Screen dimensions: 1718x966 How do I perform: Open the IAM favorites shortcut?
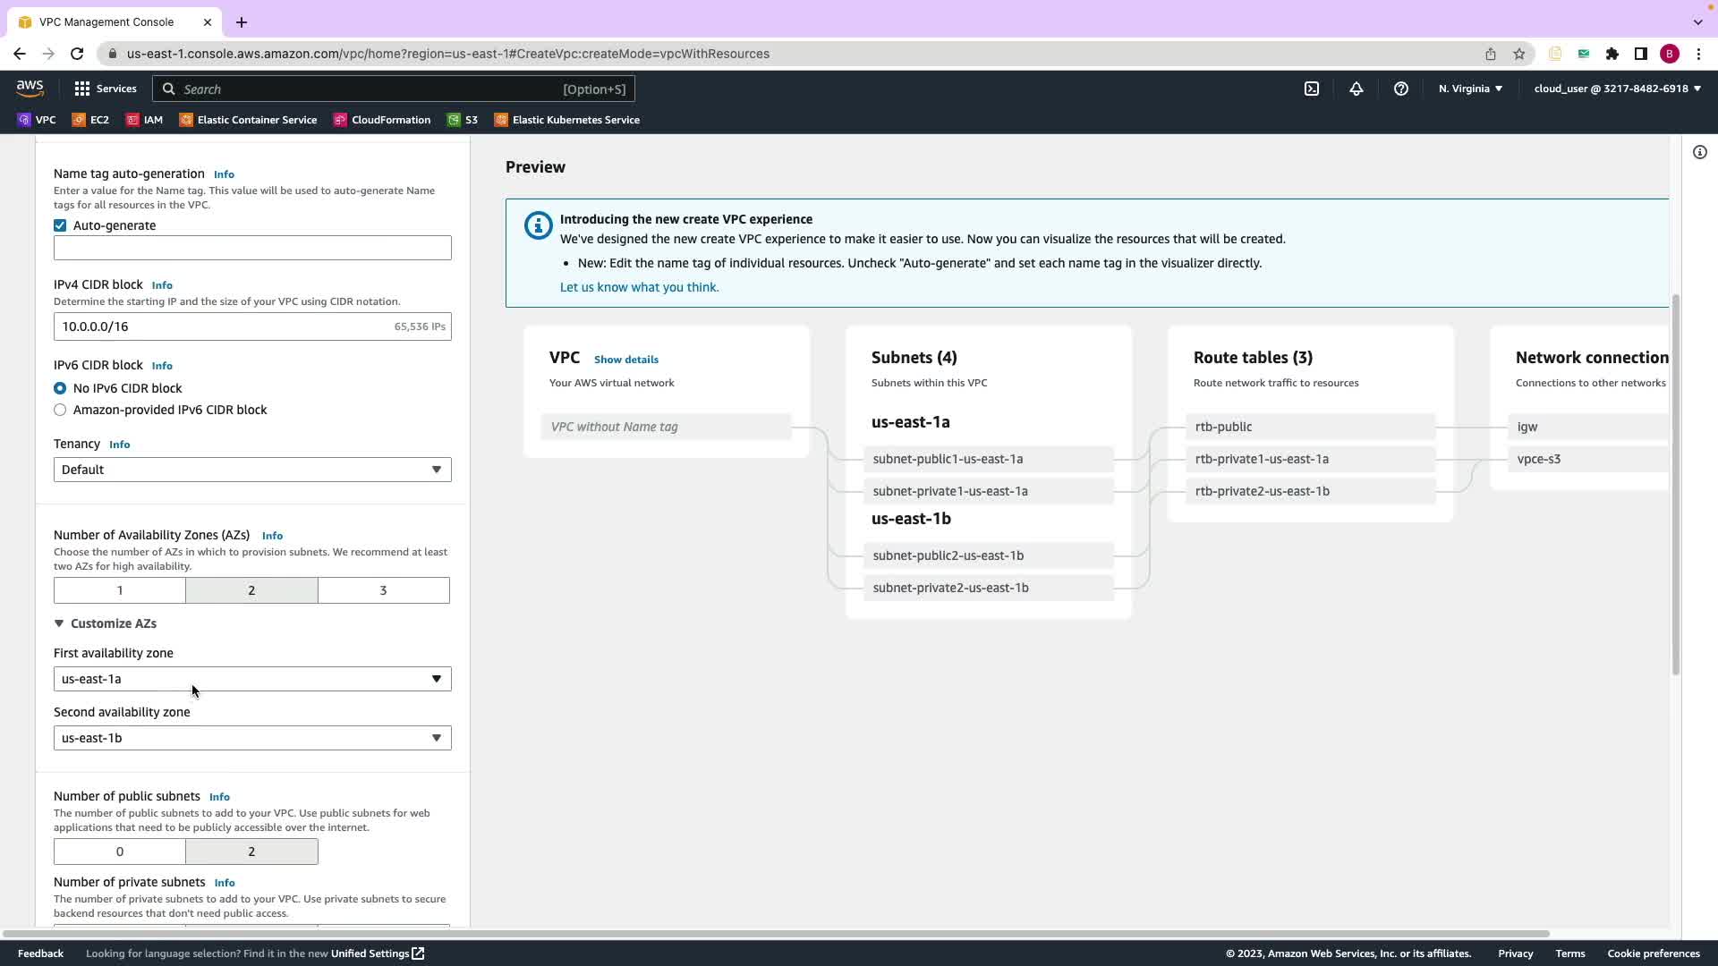click(144, 120)
